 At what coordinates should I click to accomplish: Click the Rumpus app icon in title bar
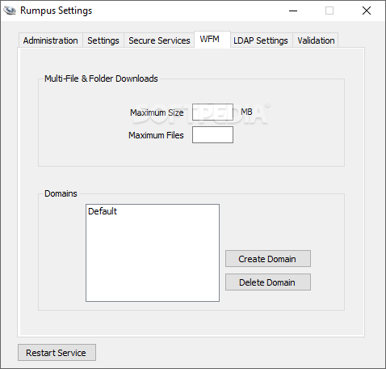tap(10, 11)
